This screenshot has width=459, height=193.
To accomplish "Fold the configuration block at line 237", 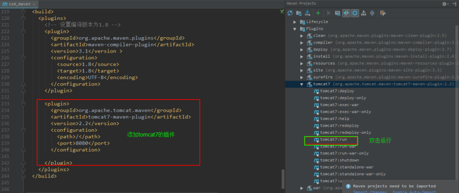I will click(24, 130).
